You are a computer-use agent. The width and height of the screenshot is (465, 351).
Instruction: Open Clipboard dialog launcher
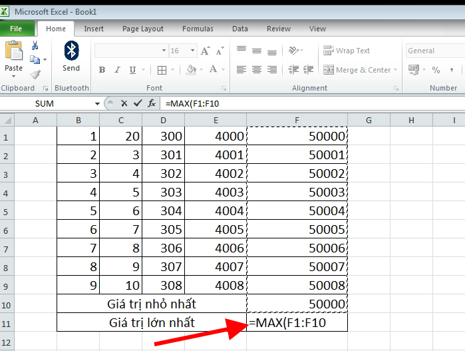(x=45, y=88)
